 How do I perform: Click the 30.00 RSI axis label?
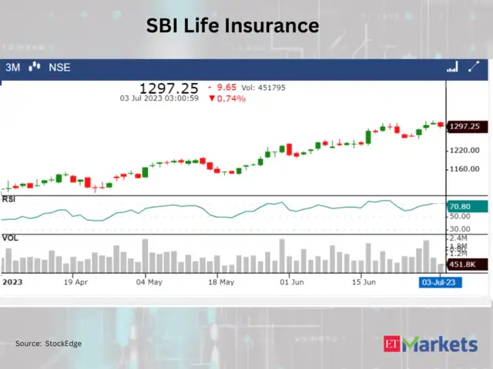(x=460, y=229)
